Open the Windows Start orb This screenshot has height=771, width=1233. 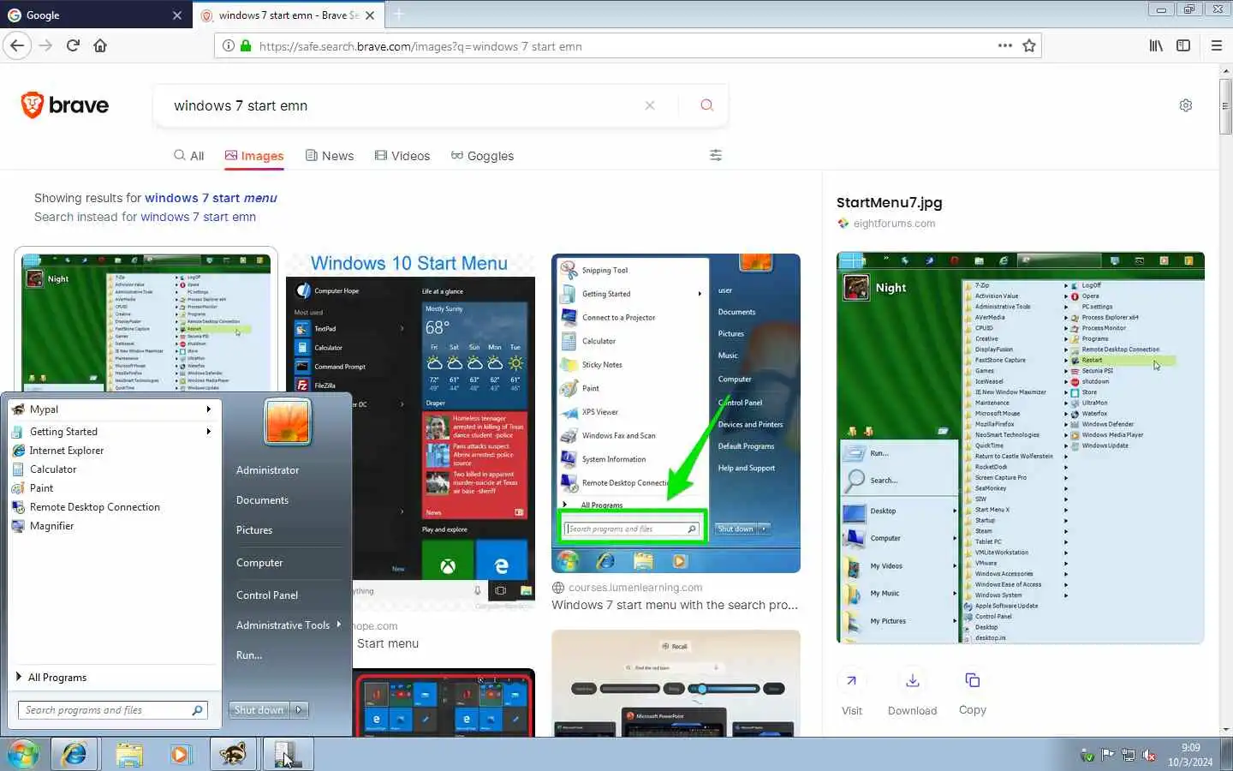pos(23,754)
